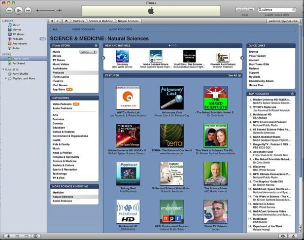Open Podcasts in the Library sidebar
304x240 pixels.
(x=18, y=39)
